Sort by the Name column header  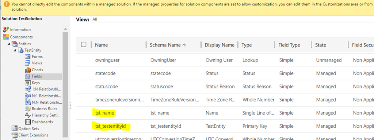point(102,45)
